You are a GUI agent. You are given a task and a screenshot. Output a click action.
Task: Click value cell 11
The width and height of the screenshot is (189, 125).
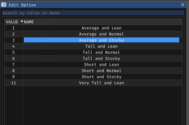[x=14, y=83]
